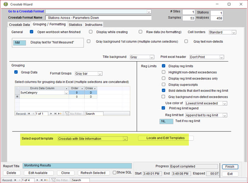
Task: Go to last record in bottom main navigator
Action: click(41, 180)
